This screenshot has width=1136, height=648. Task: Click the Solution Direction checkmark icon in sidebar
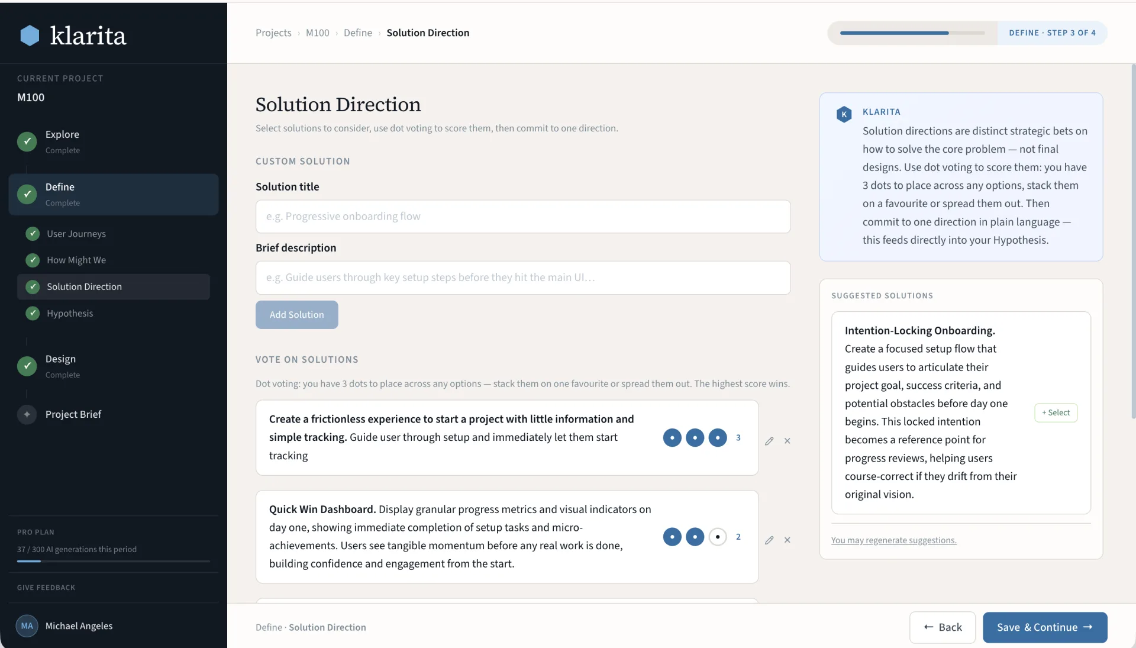[x=33, y=286]
